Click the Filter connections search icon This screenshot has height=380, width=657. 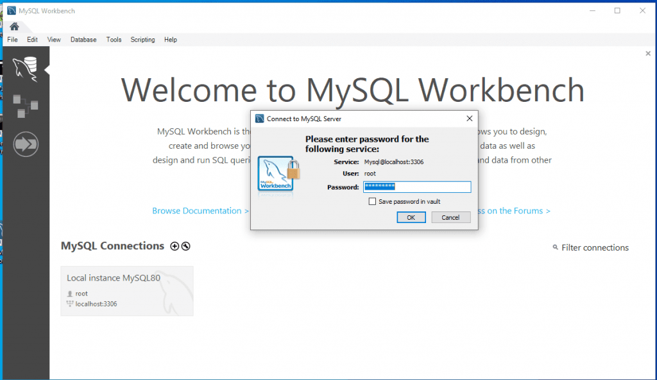click(555, 248)
